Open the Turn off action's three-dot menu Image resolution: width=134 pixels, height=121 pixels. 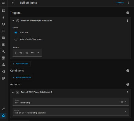coord(128,92)
